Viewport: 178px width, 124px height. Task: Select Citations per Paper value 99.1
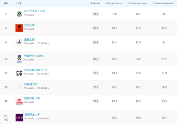pyautogui.click(x=138, y=87)
